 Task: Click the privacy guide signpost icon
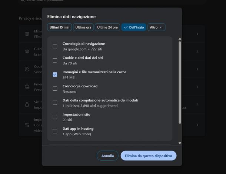tap(27, 51)
